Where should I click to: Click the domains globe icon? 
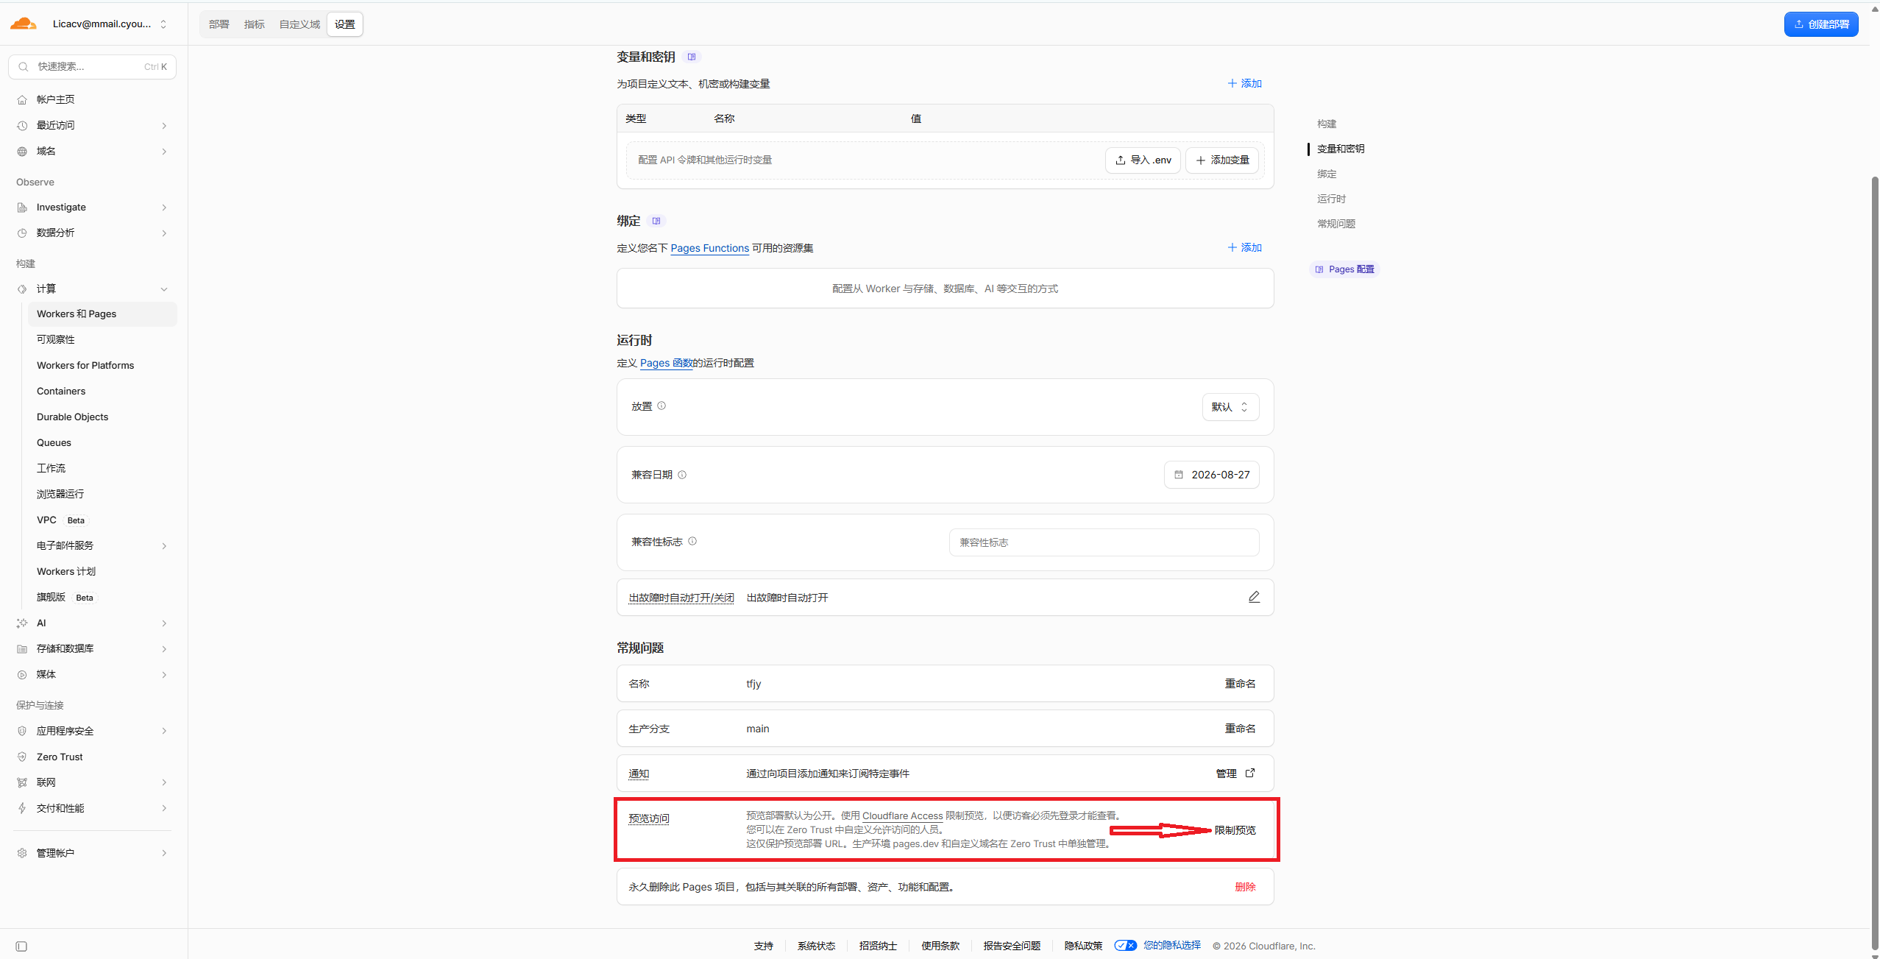(22, 152)
